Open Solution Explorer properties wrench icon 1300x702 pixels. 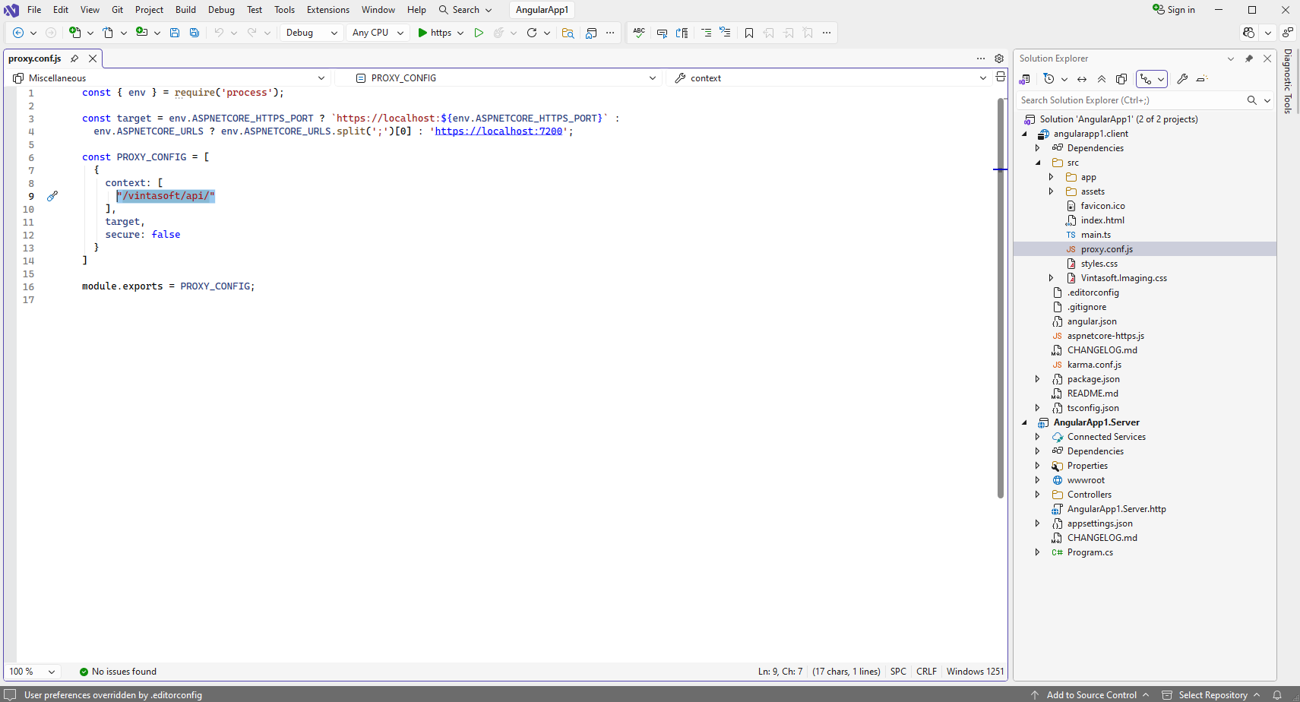(1182, 79)
